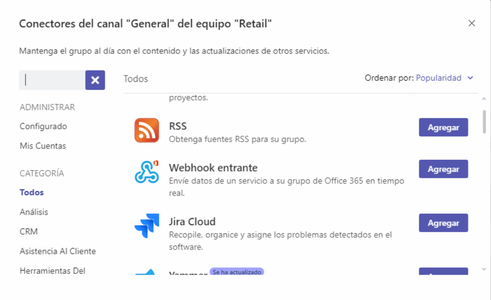Add the RSS connector with Agregar
The image size is (491, 300).
tap(443, 127)
